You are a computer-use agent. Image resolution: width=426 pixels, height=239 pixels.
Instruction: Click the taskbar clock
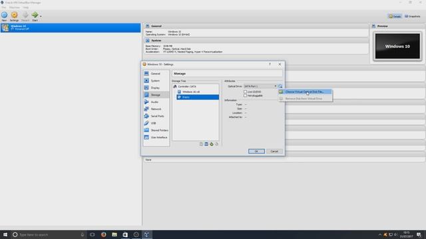406,234
